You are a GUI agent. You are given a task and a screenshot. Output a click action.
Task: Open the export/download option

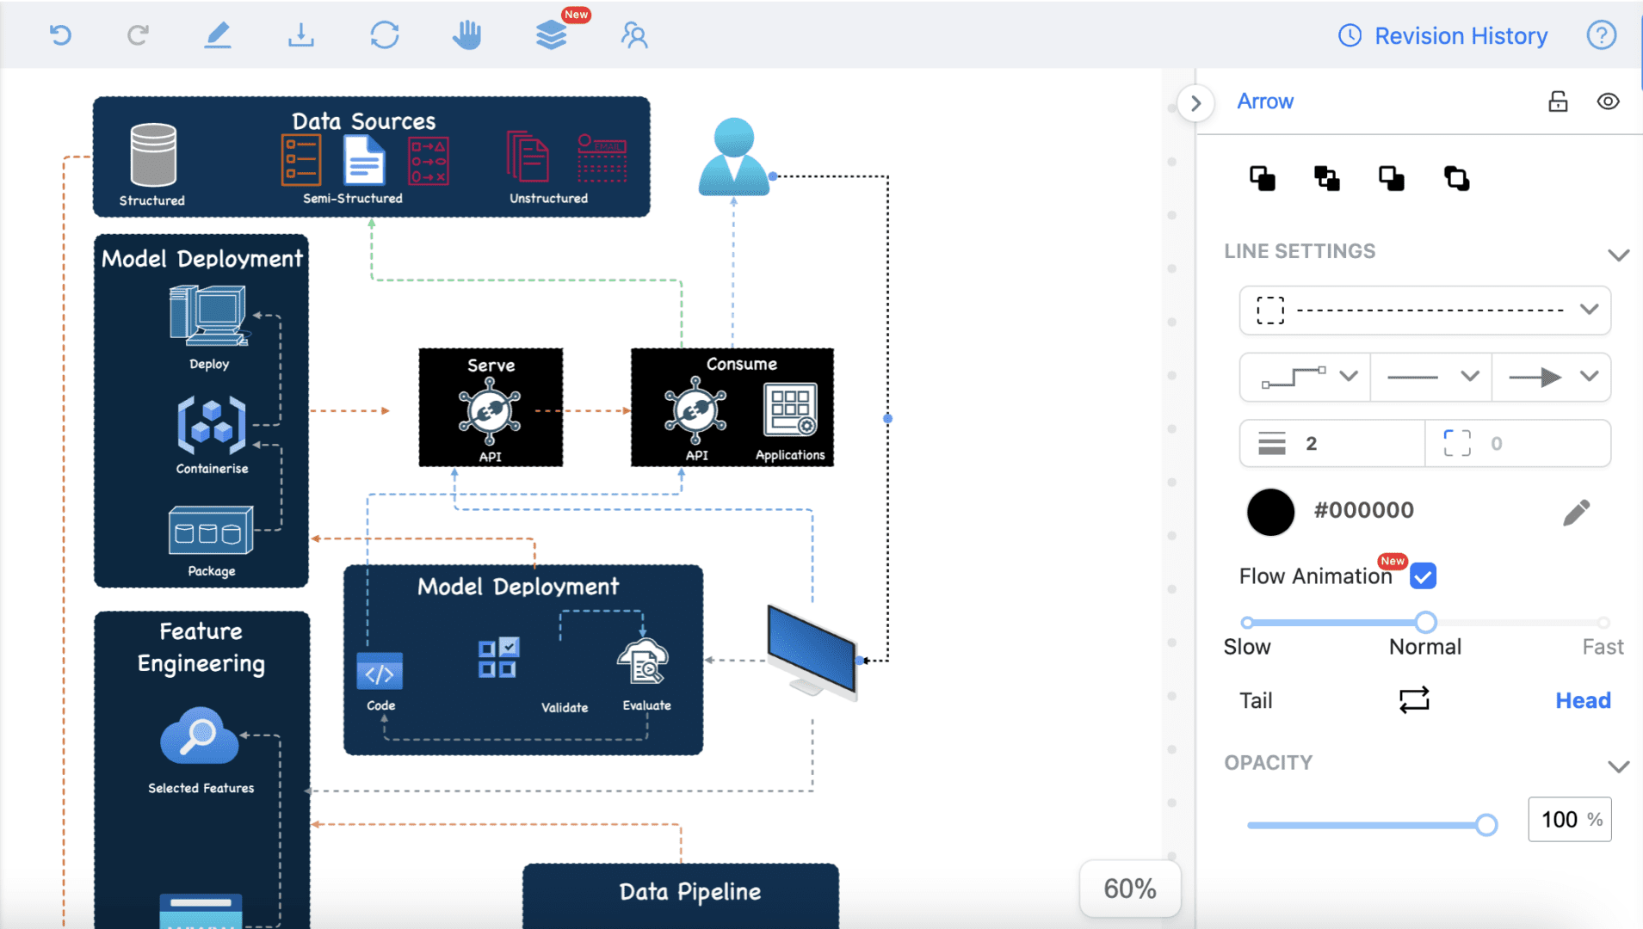pos(300,34)
